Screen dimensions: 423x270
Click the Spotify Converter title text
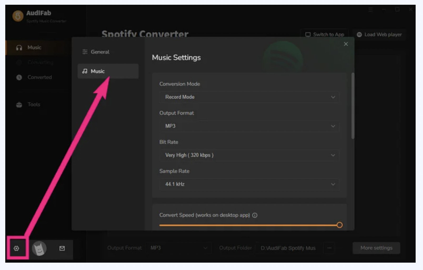145,33
